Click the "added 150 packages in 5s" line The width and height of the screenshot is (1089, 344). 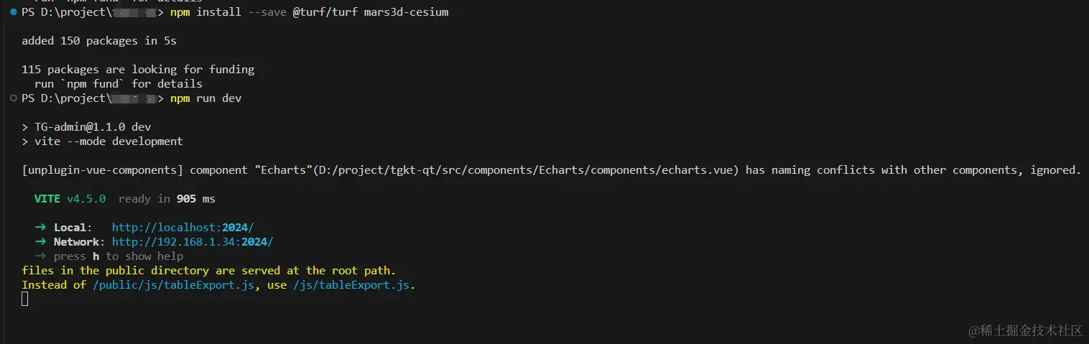tap(99, 41)
